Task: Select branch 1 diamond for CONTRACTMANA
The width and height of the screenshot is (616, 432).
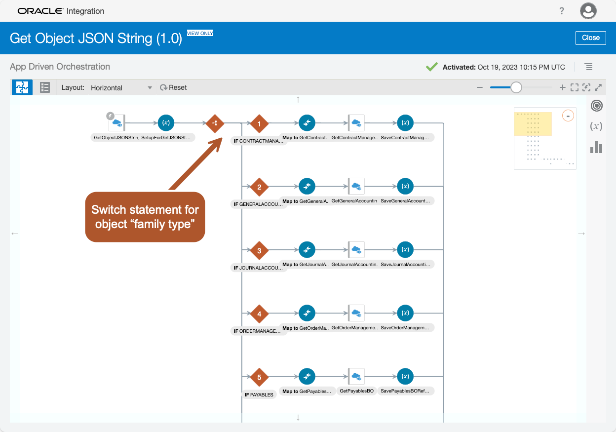Action: [259, 123]
